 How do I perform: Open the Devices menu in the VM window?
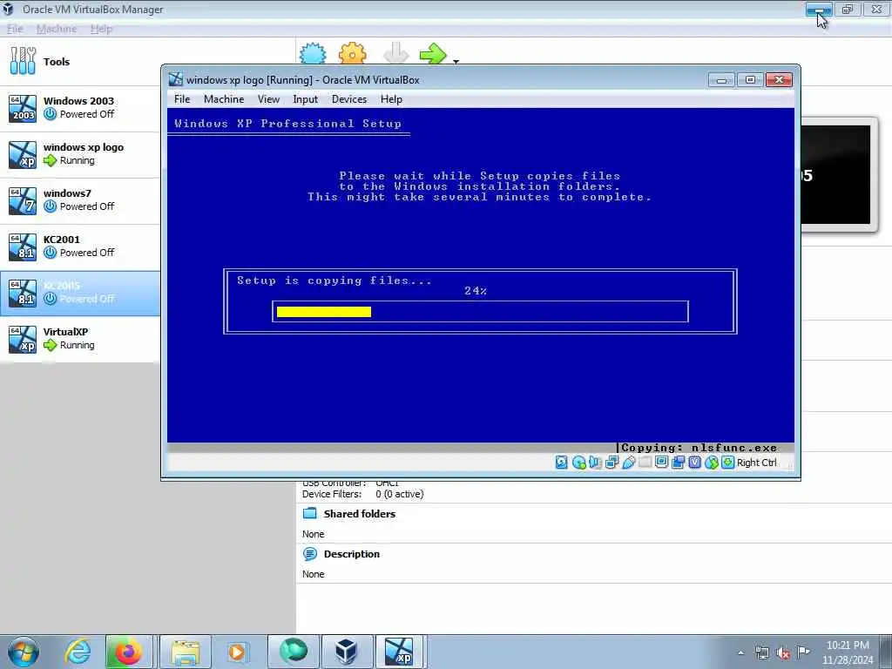(349, 99)
